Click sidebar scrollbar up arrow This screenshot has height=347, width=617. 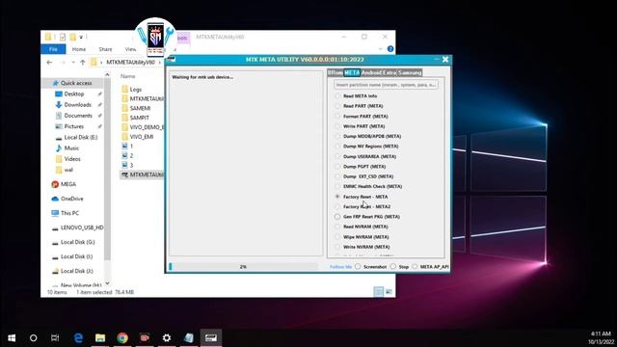107,75
